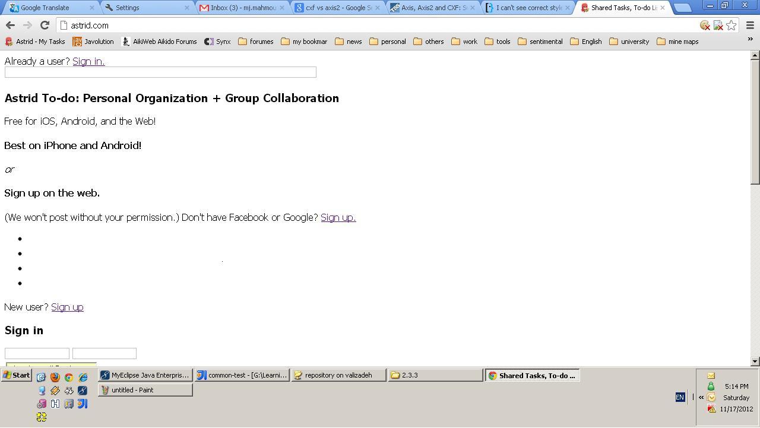Go back with the browser back arrow
760x428 pixels.
[x=10, y=26]
